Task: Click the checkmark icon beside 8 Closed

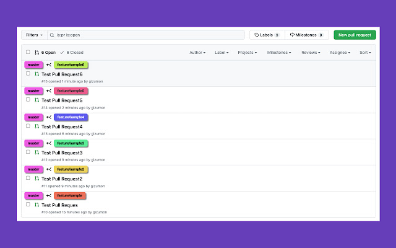Action: (62, 52)
